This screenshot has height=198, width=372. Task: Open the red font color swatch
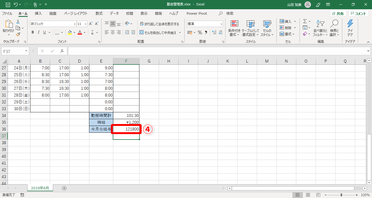click(80, 32)
